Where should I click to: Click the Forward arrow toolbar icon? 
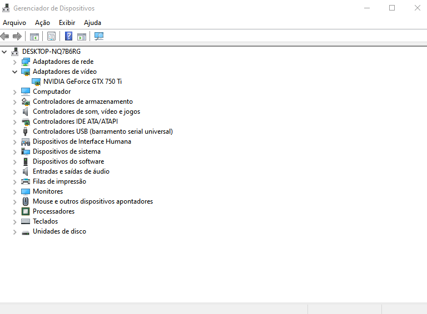coord(17,36)
